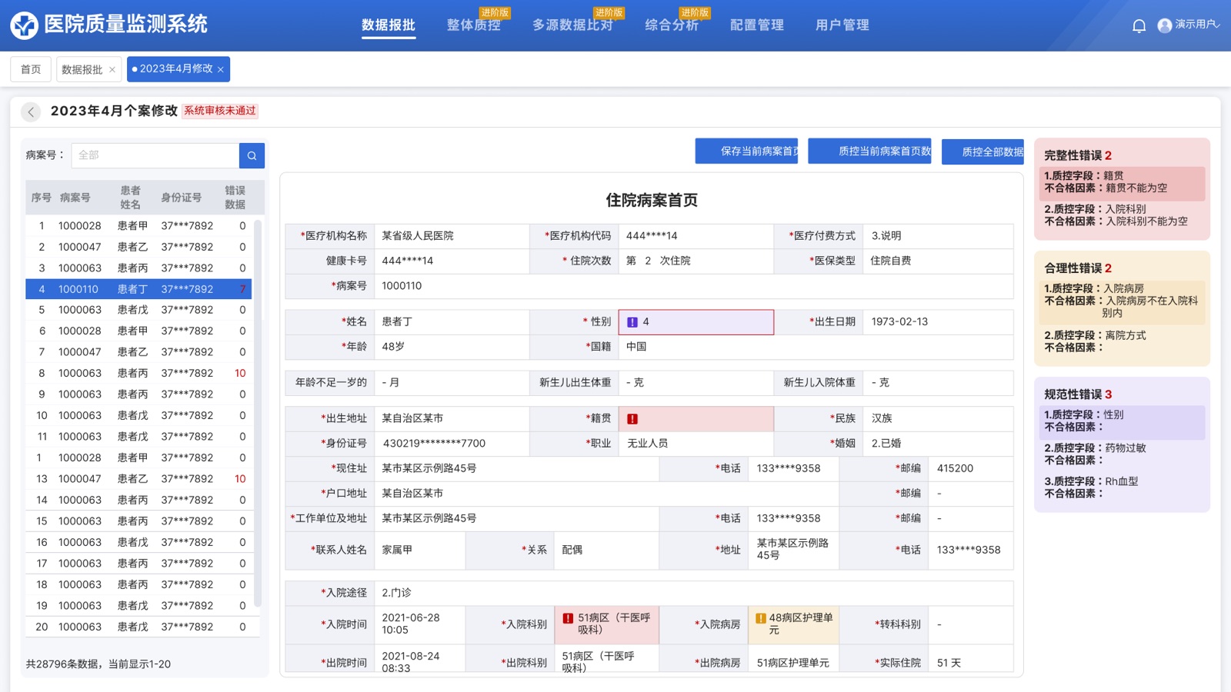Click the 完整性错误 panel heading
The width and height of the screenshot is (1231, 692).
tap(1077, 155)
